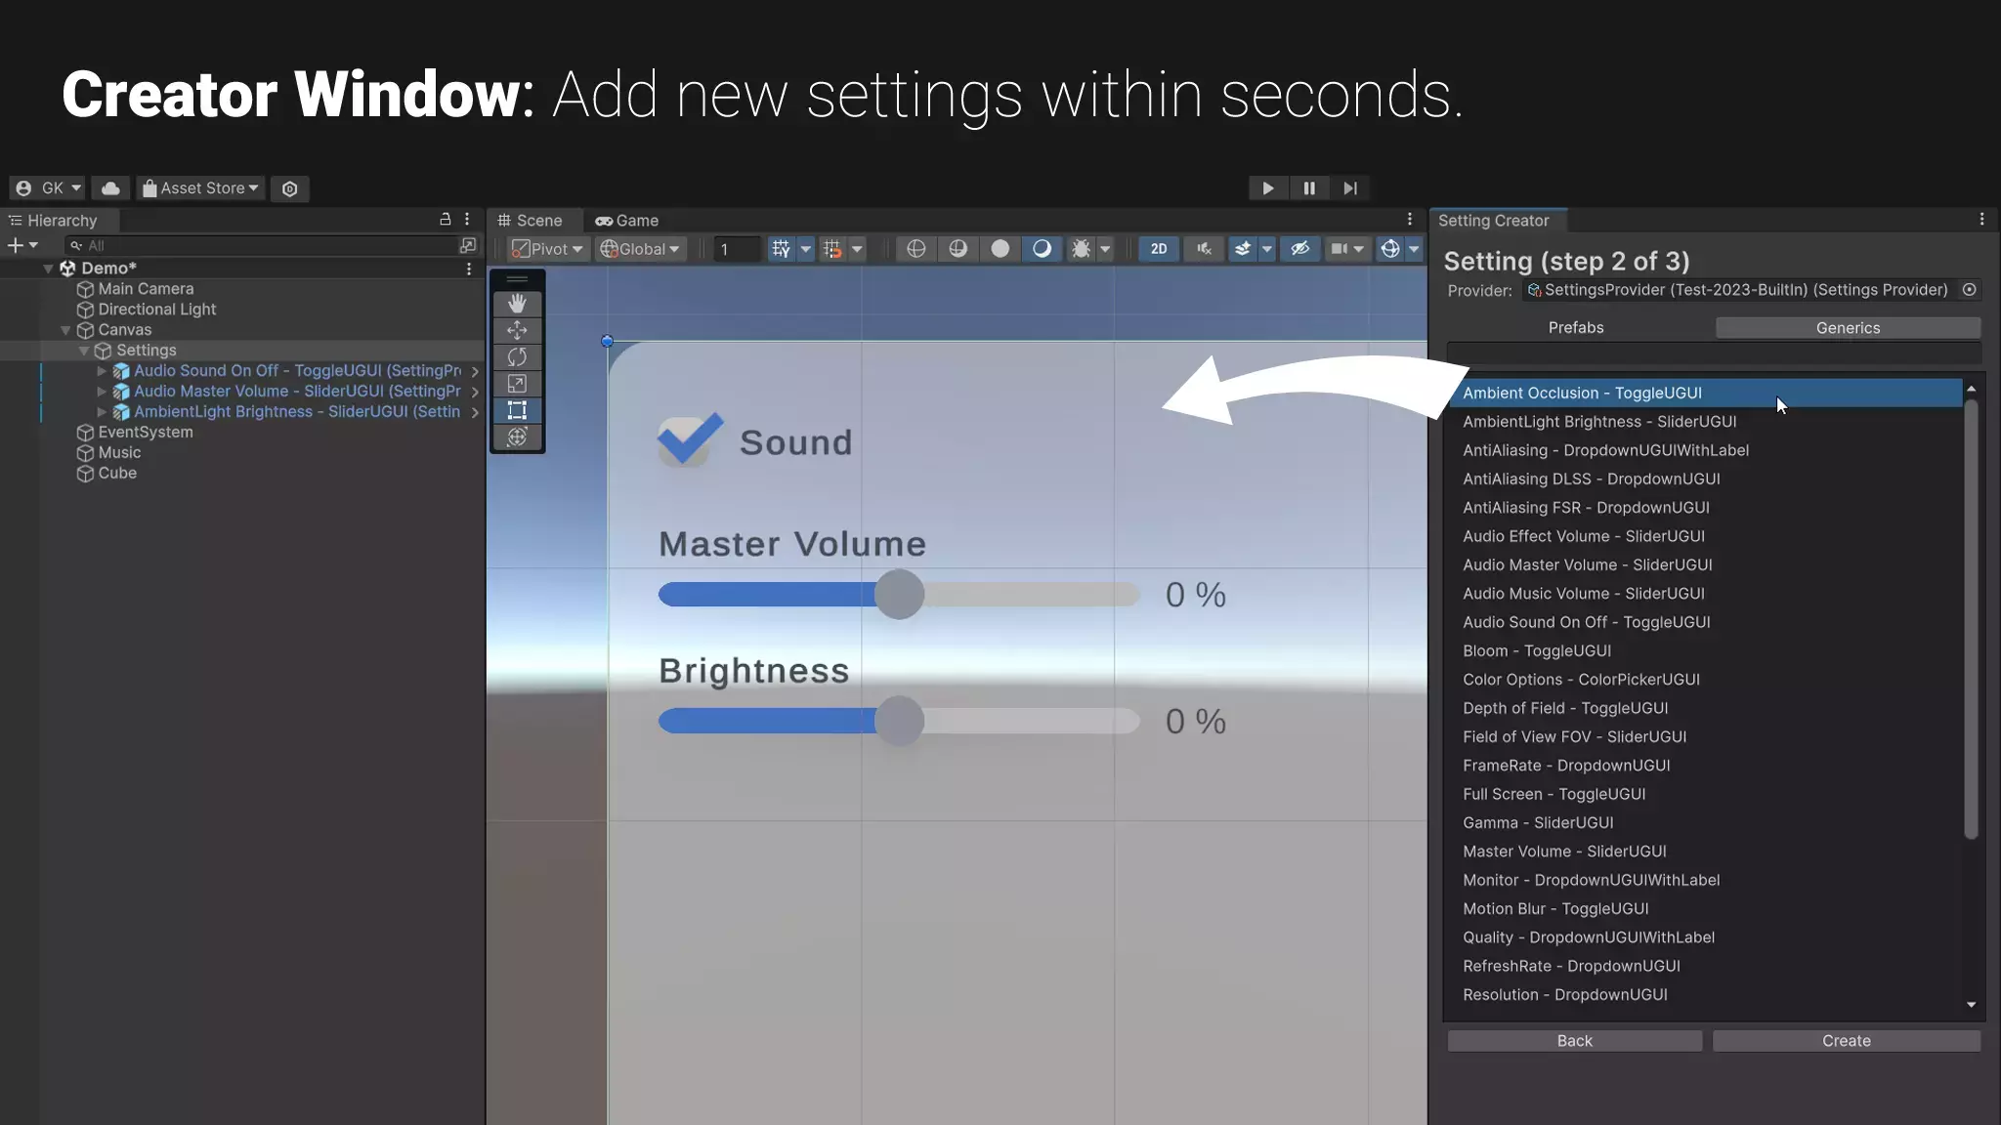The image size is (2001, 1125).
Task: Click the scene debug draw bug icon
Action: tap(1081, 249)
